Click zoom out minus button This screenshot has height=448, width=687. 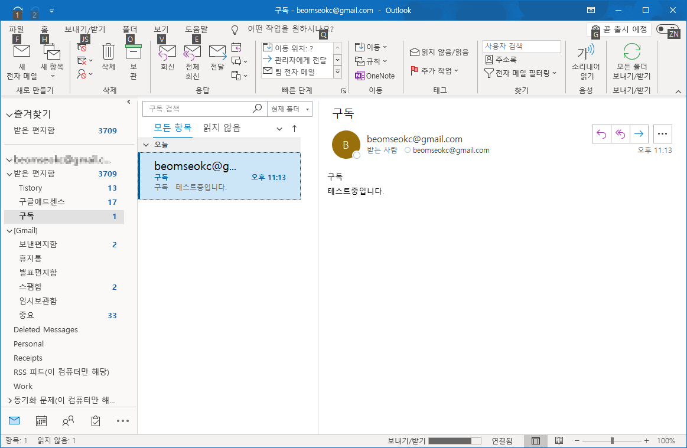click(x=577, y=440)
